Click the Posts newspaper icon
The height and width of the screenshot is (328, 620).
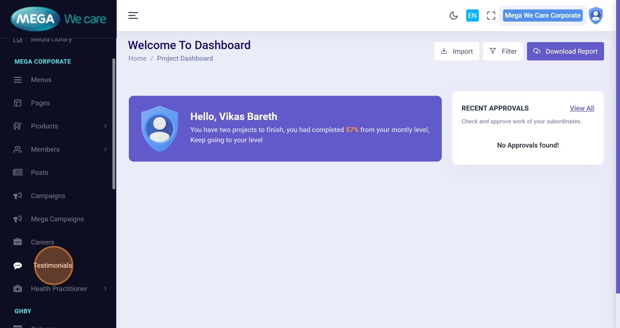coord(18,173)
